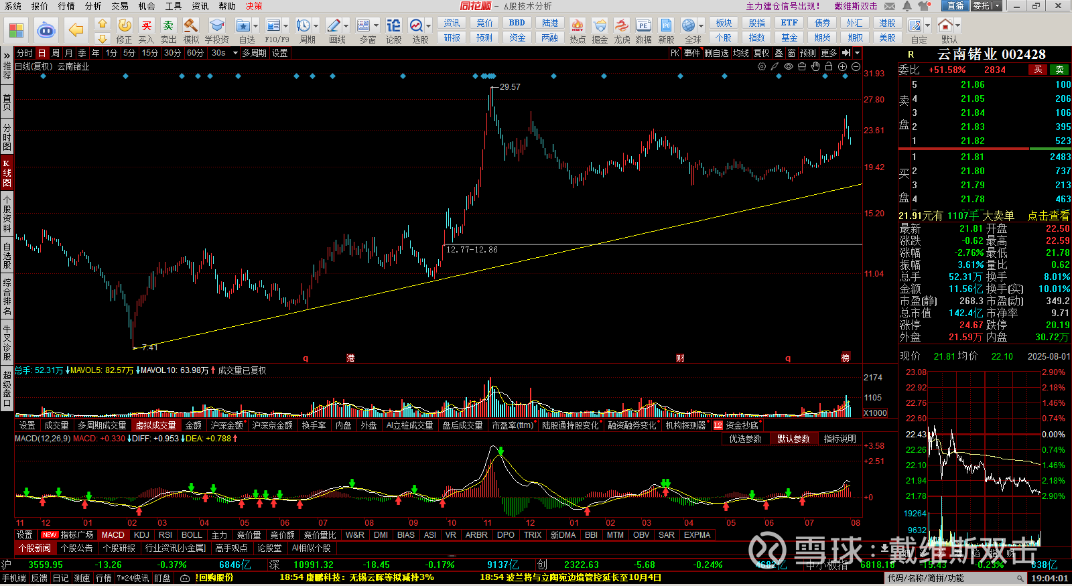Toggle the eye visibility icon above chart
Image resolution: width=1072 pixels, height=586 pixels.
789,66
